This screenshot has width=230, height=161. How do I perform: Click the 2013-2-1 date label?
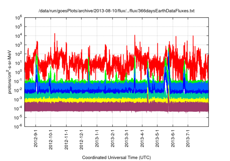(x=112, y=138)
